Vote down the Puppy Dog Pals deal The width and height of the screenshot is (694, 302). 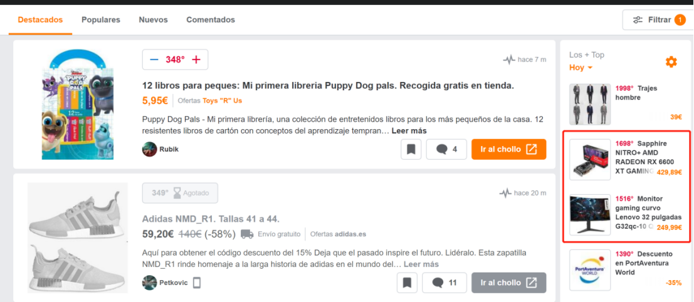click(x=154, y=60)
